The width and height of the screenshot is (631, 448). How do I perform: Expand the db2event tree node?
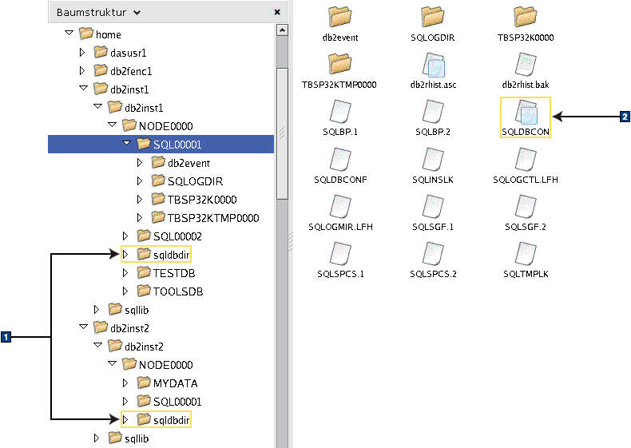tap(140, 163)
